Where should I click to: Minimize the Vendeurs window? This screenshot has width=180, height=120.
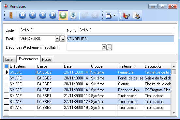pos(153,6)
